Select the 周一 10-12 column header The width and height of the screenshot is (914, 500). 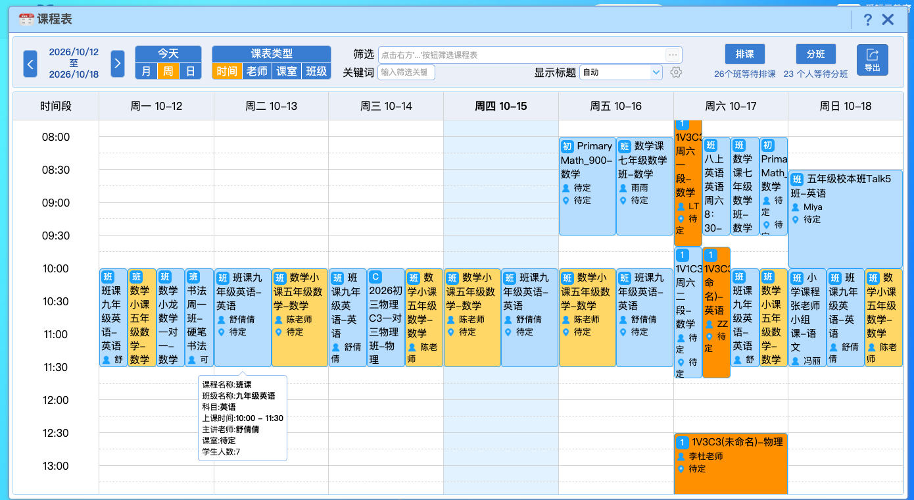(x=156, y=106)
